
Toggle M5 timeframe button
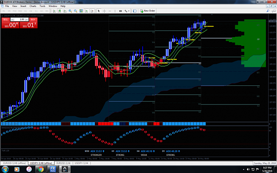coord(9,11)
